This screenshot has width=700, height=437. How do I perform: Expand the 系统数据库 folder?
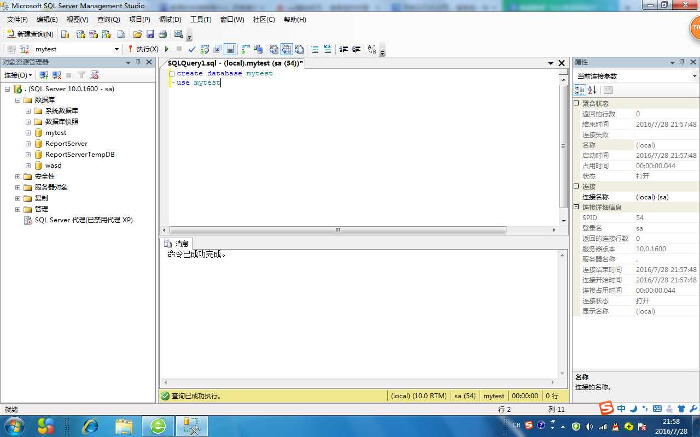pyautogui.click(x=28, y=111)
